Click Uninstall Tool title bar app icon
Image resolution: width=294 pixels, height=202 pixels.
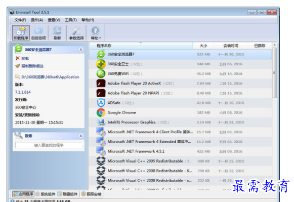click(12, 12)
